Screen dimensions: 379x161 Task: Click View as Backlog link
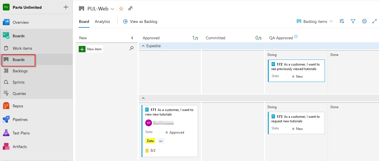point(140,21)
